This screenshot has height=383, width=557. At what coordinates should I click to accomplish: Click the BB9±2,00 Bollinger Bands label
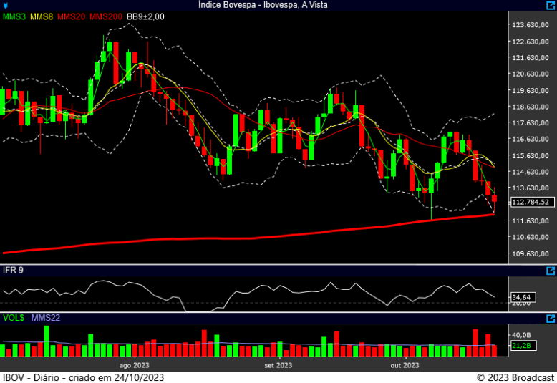[145, 16]
